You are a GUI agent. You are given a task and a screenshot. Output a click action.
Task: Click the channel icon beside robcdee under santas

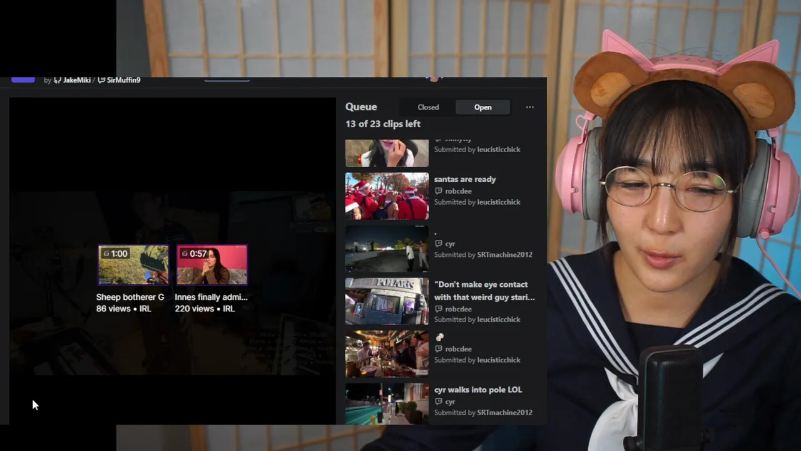(438, 191)
